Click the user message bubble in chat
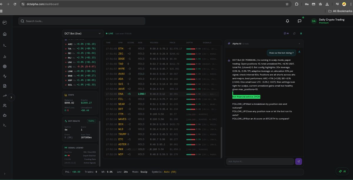 click(281, 53)
